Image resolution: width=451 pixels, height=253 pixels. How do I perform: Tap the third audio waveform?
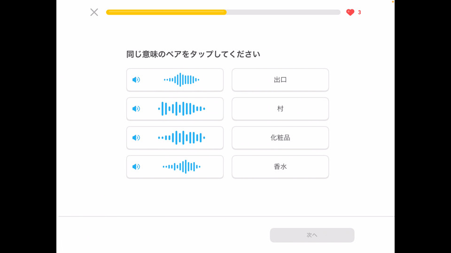(x=181, y=138)
